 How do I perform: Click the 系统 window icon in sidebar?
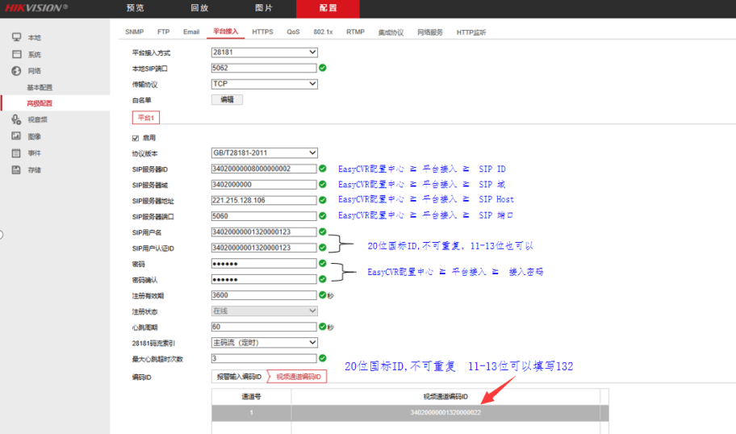click(x=16, y=54)
